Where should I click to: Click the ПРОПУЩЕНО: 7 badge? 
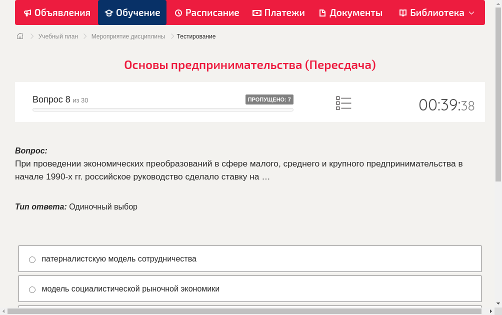tap(270, 99)
